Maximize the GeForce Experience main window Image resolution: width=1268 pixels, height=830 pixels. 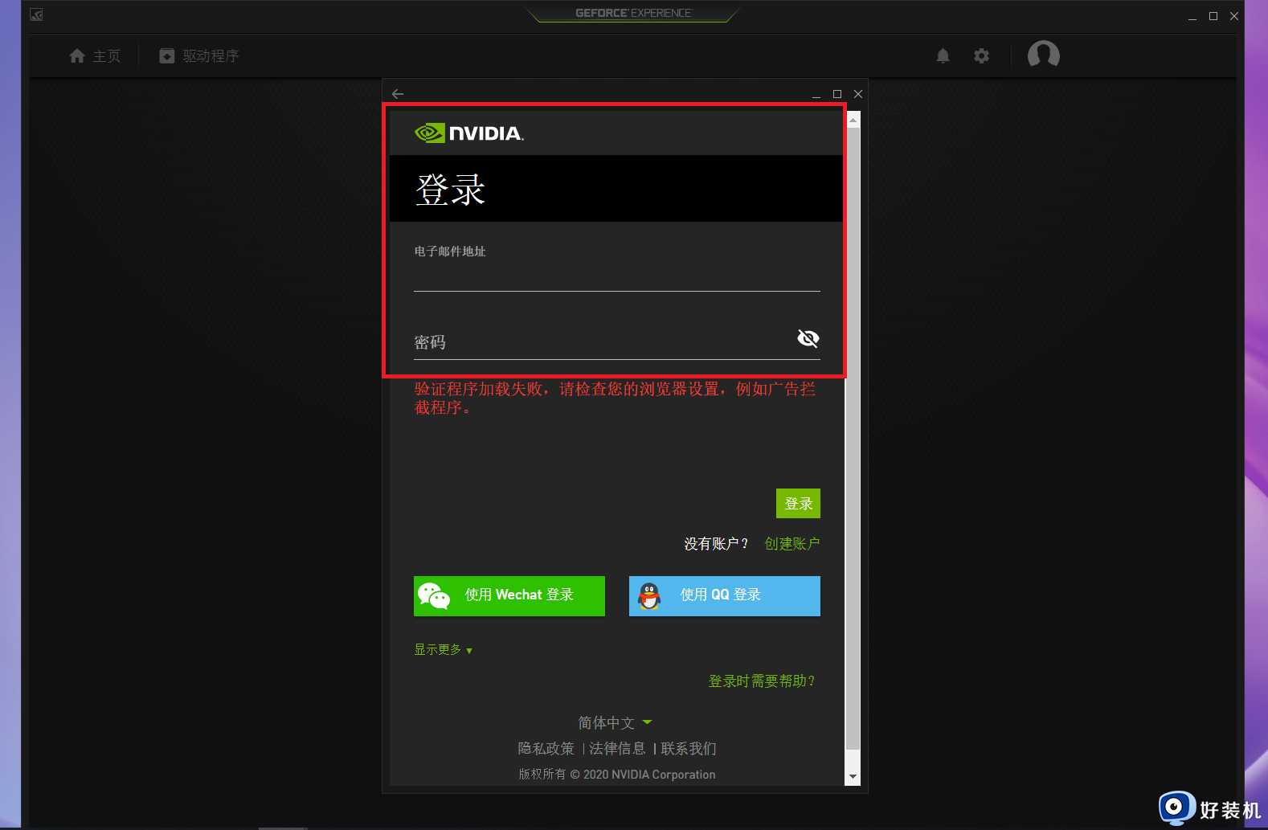coord(1213,16)
